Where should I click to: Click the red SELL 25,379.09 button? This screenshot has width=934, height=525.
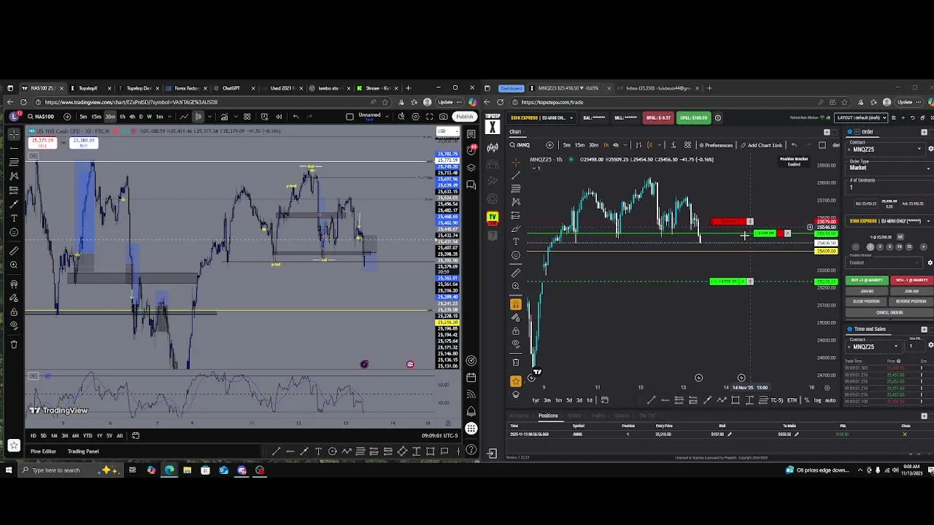click(42, 142)
